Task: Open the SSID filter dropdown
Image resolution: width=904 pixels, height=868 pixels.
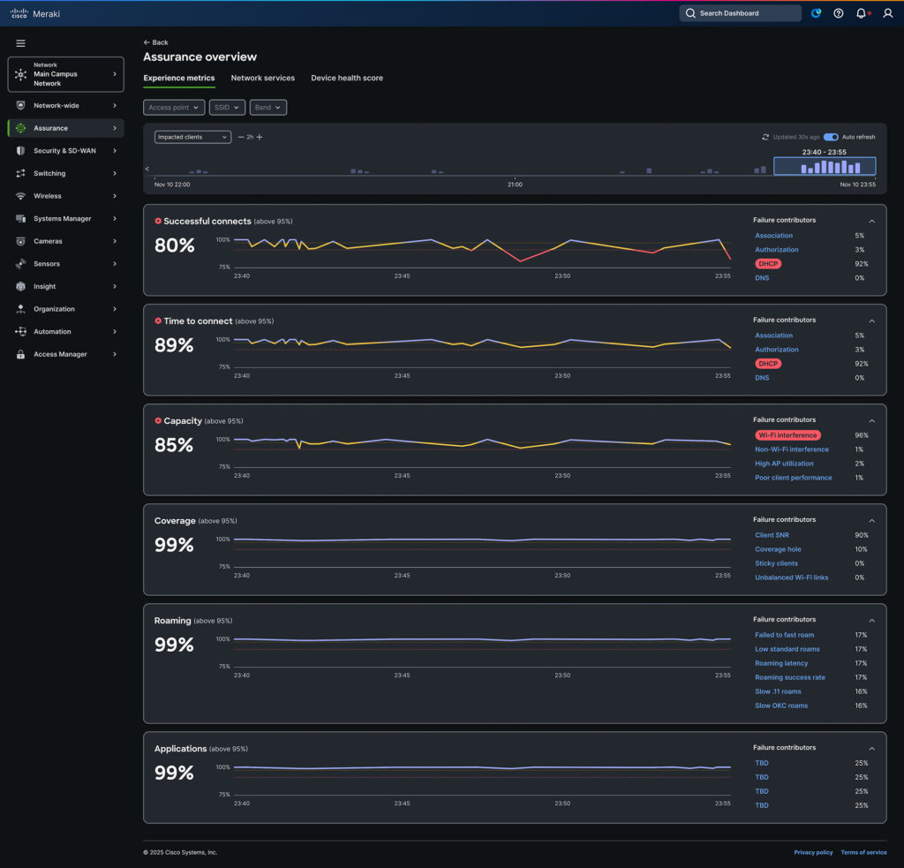Action: [x=227, y=108]
